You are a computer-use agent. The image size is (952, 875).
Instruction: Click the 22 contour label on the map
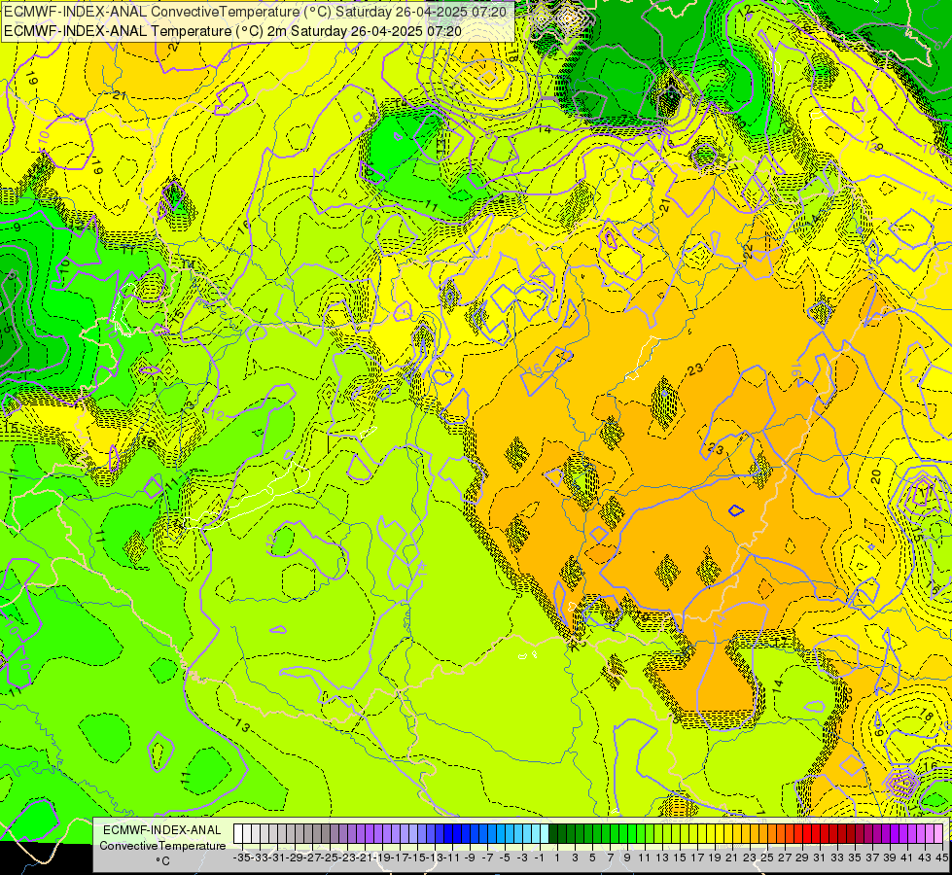[749, 252]
